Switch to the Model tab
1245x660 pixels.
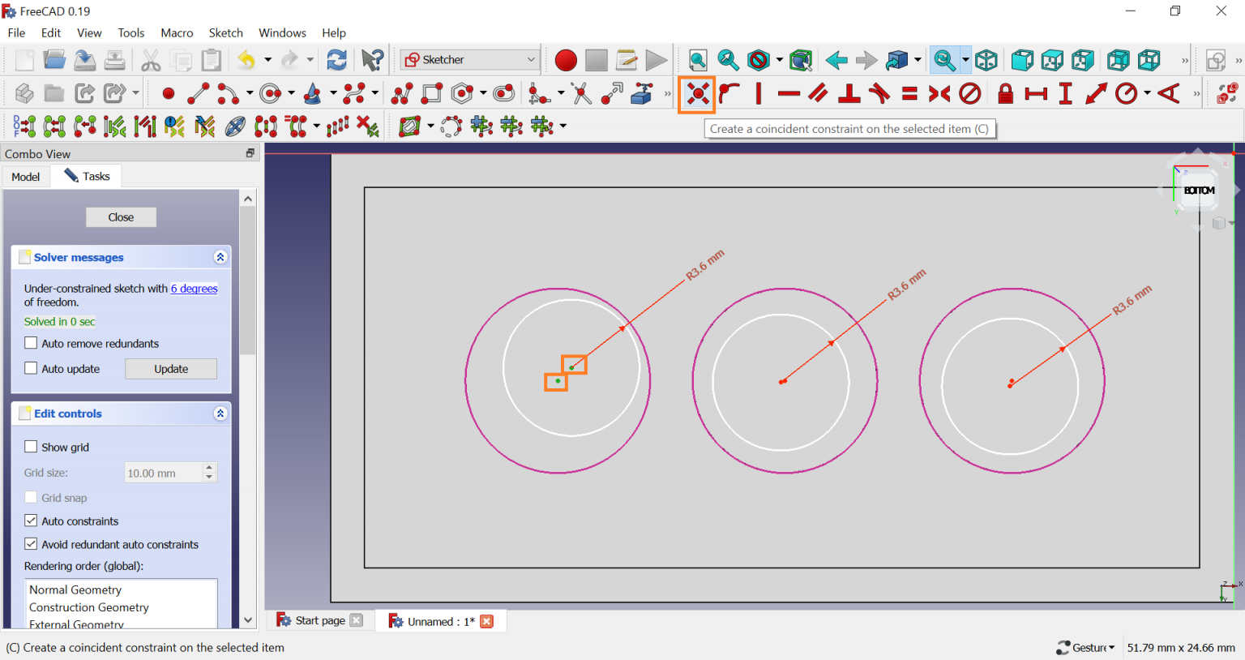[x=25, y=177]
